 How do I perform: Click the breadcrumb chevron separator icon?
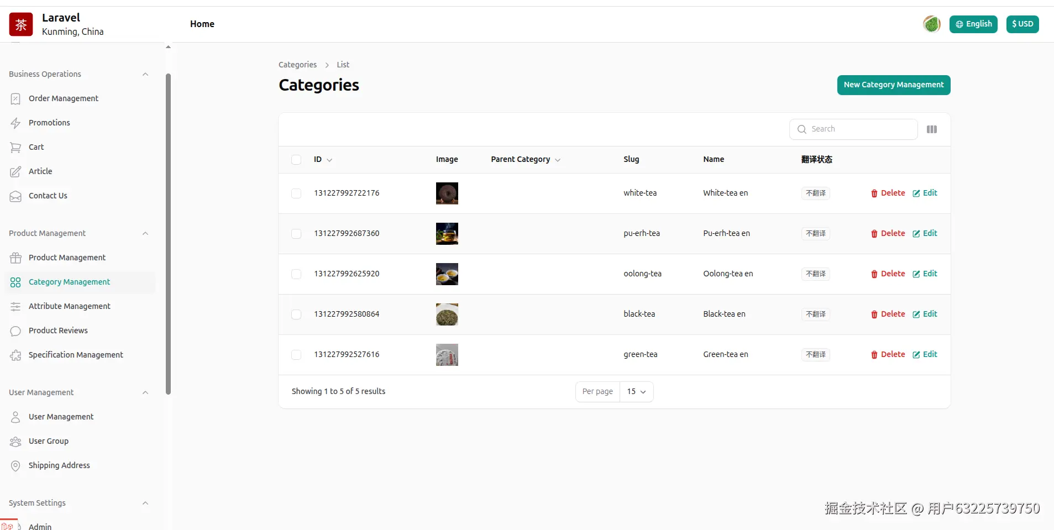coord(327,65)
